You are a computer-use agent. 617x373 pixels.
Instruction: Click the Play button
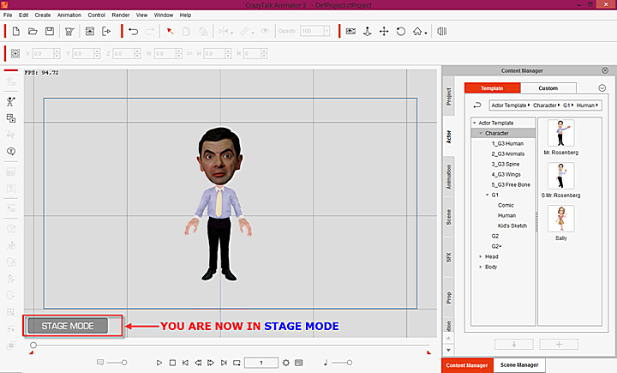(x=159, y=363)
